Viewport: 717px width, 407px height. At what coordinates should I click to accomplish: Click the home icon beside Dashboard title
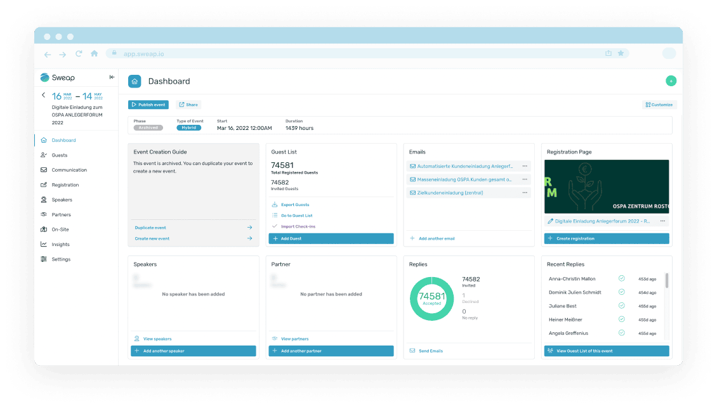[135, 81]
